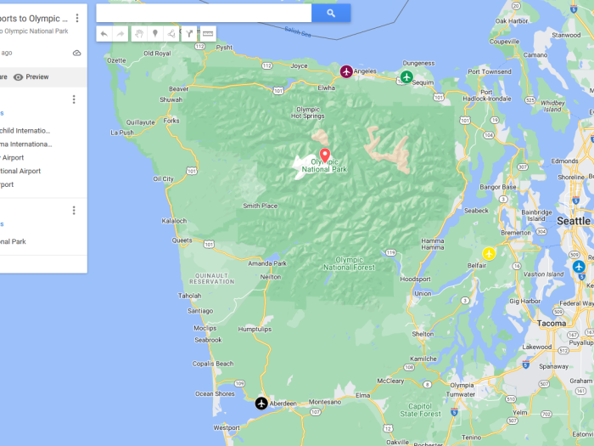594x446 pixels.
Task: Select the hand pan tool
Action: (139, 34)
